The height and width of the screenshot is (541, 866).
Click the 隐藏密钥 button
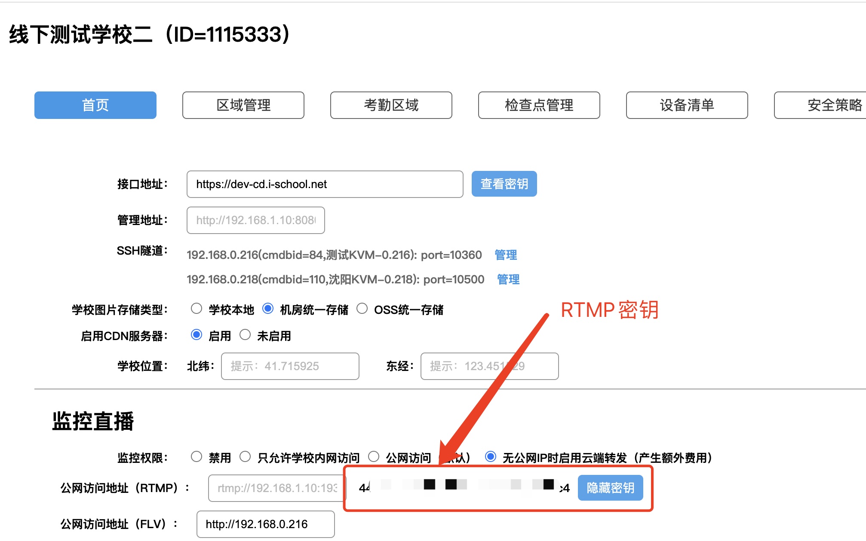pyautogui.click(x=610, y=488)
